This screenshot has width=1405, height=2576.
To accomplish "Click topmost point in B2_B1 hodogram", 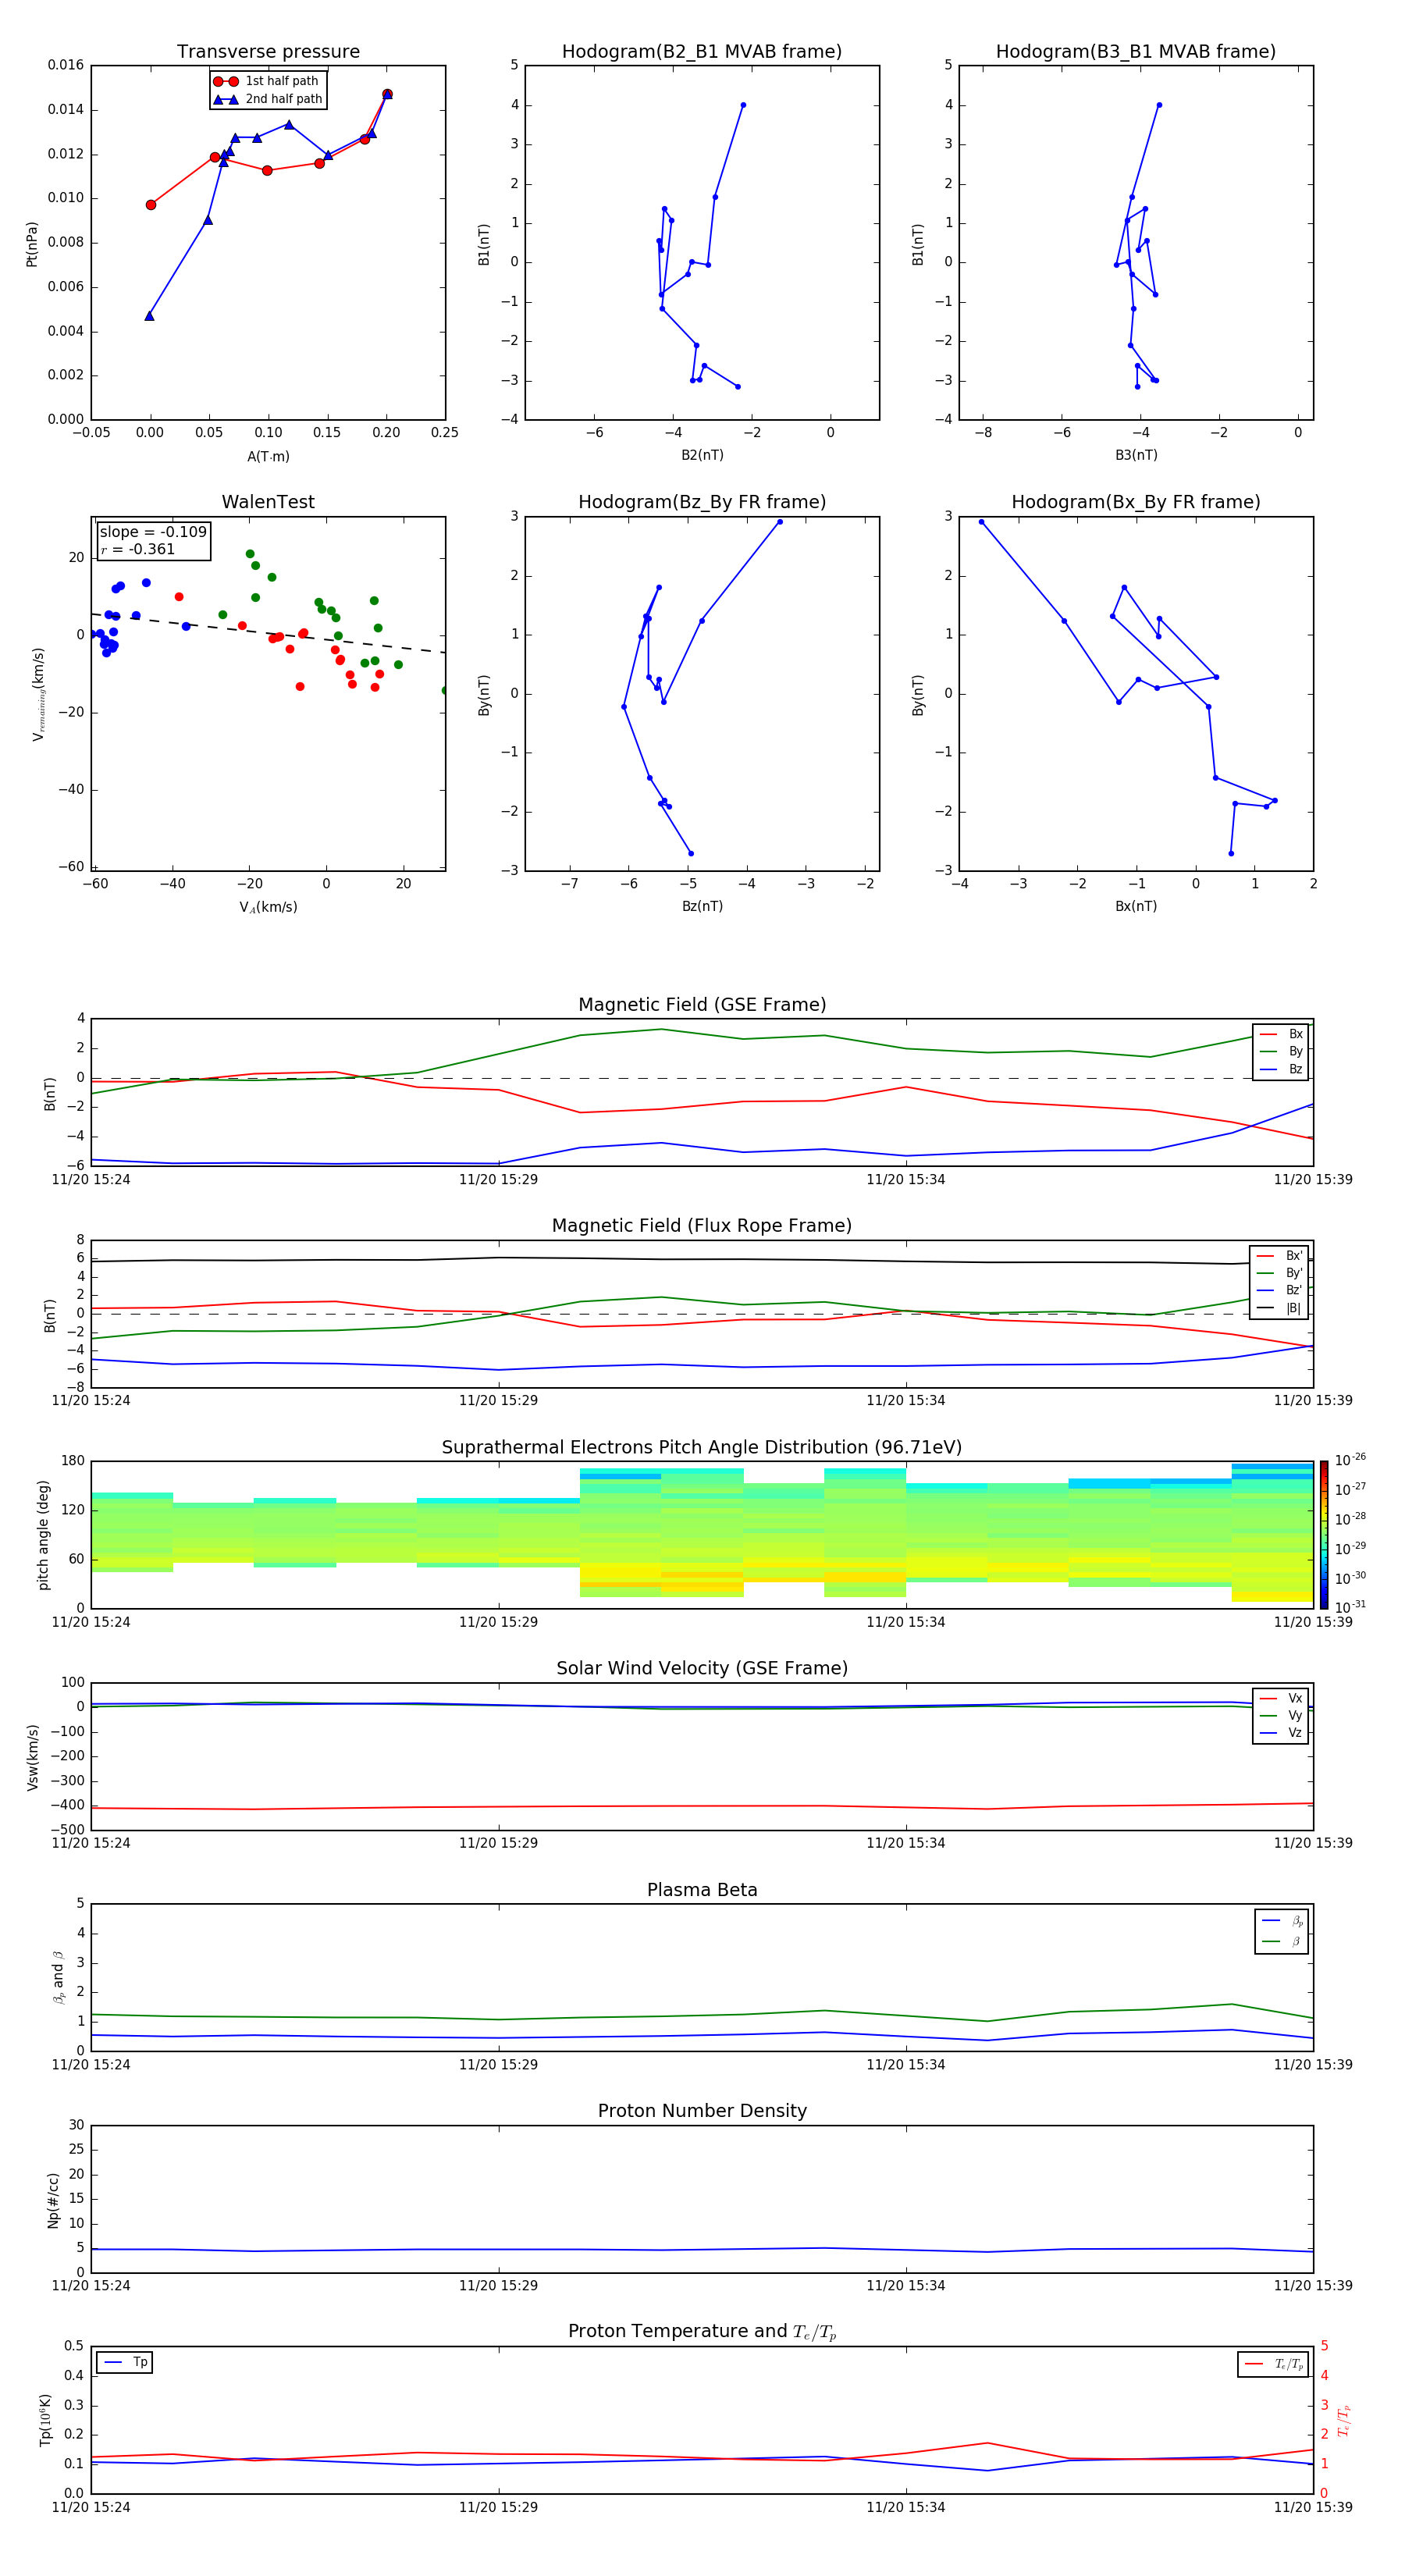I will [743, 105].
